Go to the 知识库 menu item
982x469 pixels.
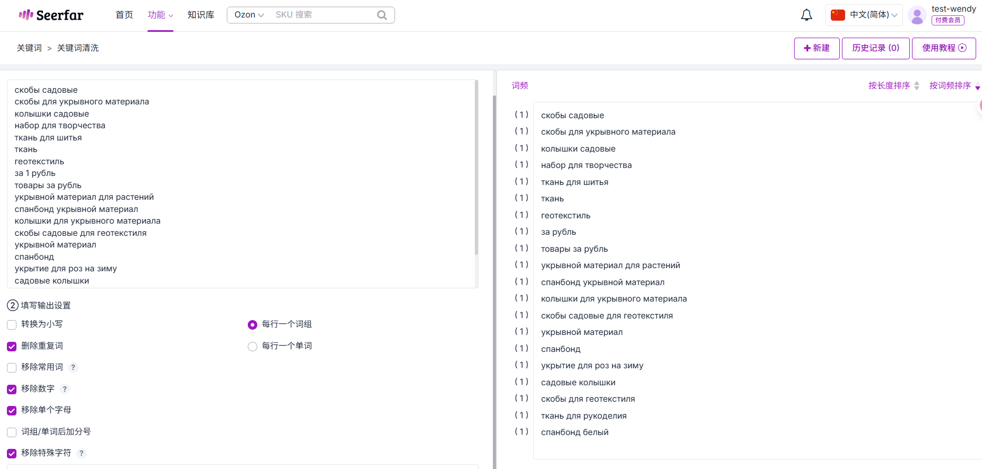tap(201, 15)
